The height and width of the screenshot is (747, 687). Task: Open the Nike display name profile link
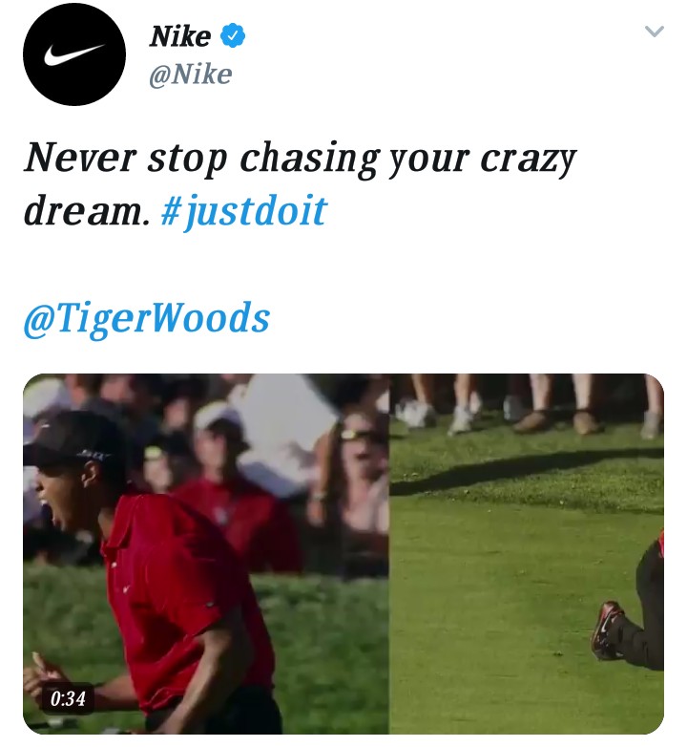pos(179,36)
